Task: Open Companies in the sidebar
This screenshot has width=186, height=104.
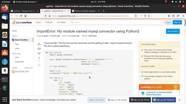Action: click(x=19, y=62)
